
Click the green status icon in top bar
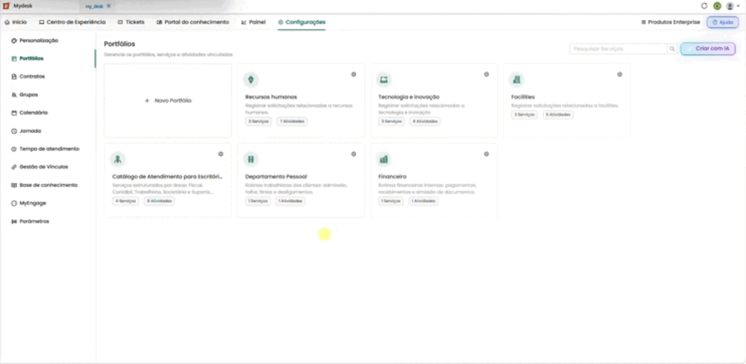coord(717,6)
